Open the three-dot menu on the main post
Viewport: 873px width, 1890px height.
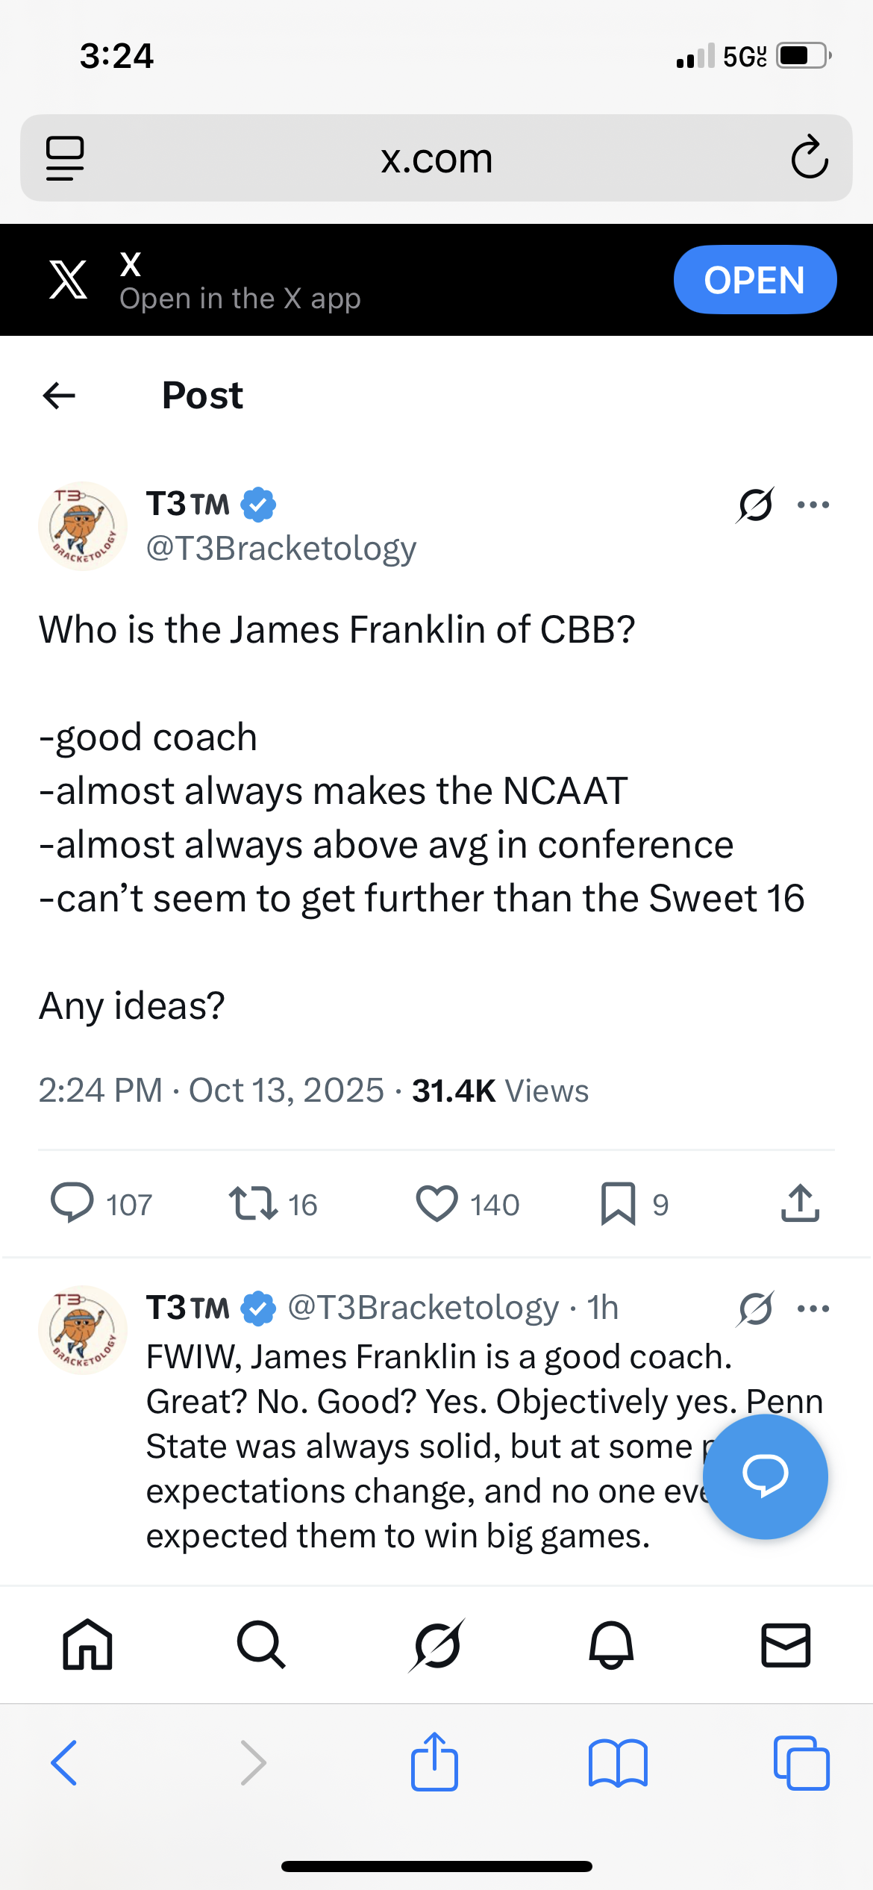(813, 505)
